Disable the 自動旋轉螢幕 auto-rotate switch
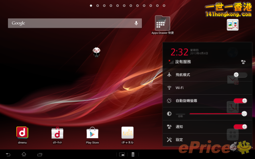Image resolution: width=255 pixels, height=159 pixels. (x=240, y=101)
